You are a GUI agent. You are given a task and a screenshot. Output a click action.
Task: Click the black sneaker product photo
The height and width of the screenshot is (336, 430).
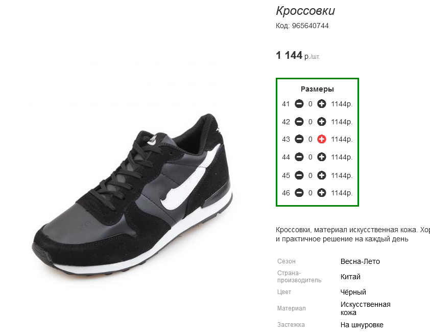coord(132,194)
